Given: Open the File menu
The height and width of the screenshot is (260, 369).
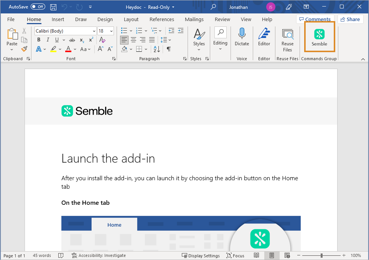Looking at the screenshot, I should (x=11, y=19).
